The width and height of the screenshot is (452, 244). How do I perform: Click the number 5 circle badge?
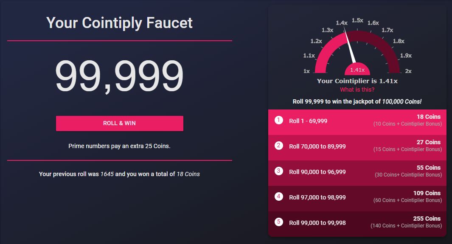click(x=279, y=222)
